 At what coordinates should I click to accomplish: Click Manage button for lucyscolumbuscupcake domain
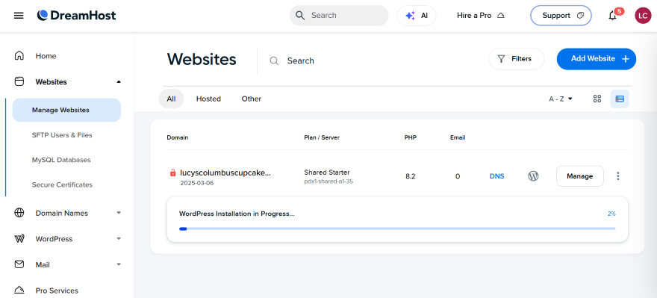(x=580, y=176)
